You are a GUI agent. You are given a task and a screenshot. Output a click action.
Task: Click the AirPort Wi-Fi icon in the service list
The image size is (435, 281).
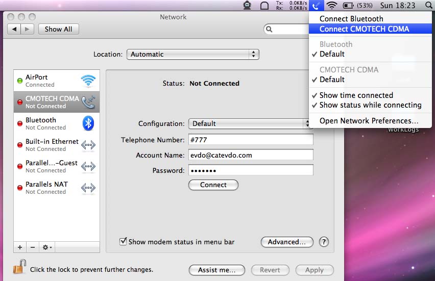coord(88,81)
